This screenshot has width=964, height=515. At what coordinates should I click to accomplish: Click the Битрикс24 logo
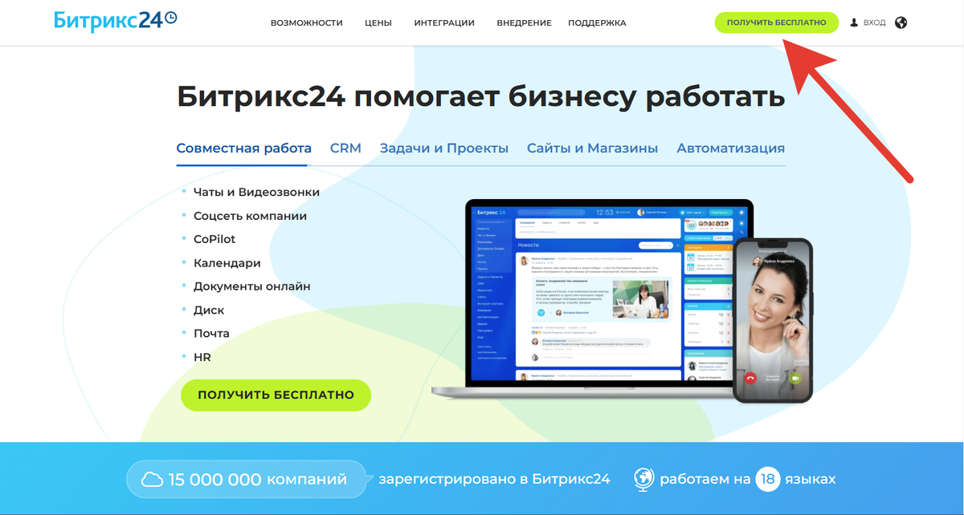point(116,21)
